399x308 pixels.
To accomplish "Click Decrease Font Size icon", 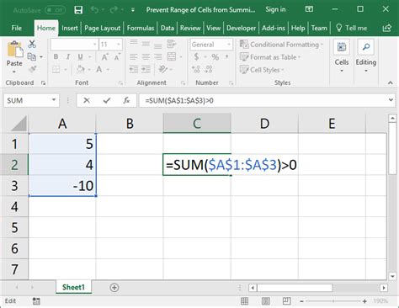I will tap(117, 57).
